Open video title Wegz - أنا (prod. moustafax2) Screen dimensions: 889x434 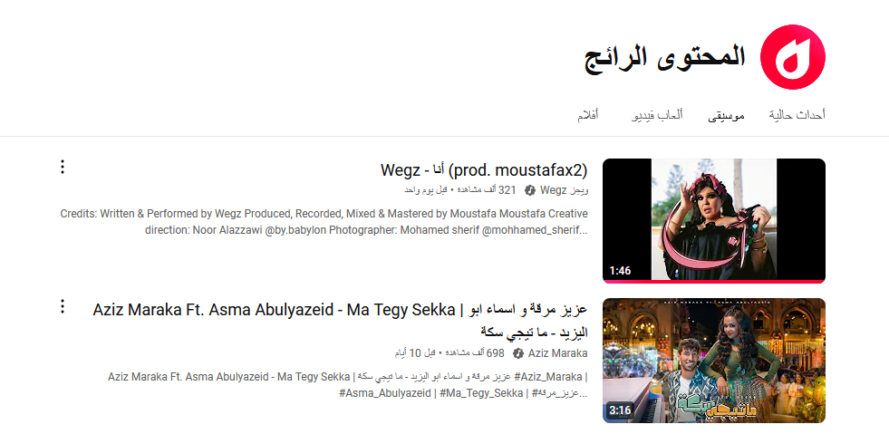pos(484,169)
